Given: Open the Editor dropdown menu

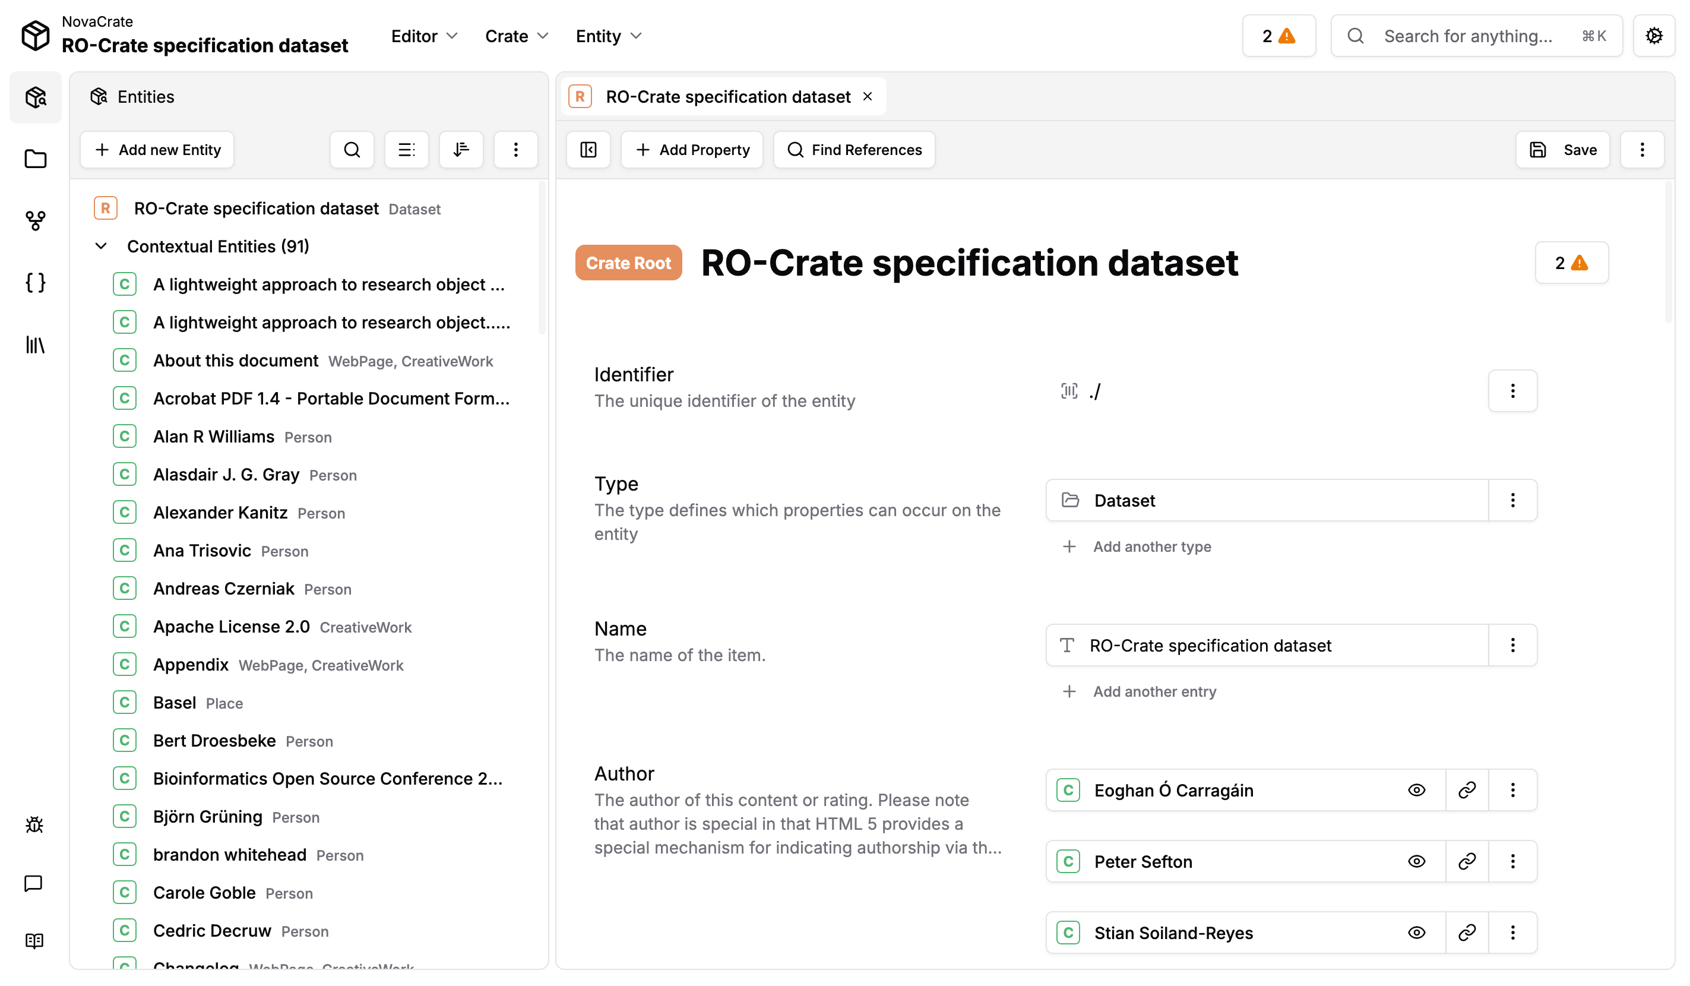Looking at the screenshot, I should (x=424, y=36).
